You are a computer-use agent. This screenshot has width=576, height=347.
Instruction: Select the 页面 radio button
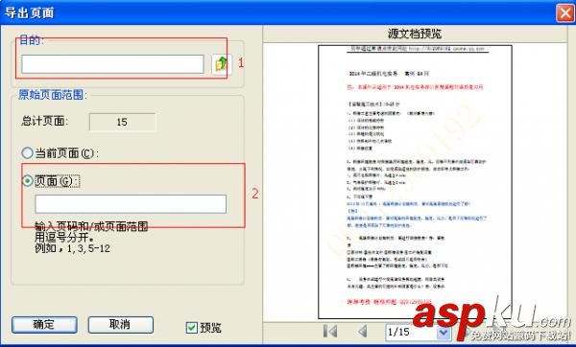[27, 180]
